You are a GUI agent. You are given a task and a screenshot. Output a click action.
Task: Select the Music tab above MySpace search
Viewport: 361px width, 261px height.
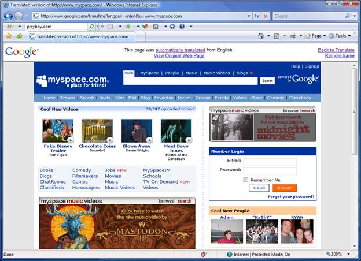point(190,73)
